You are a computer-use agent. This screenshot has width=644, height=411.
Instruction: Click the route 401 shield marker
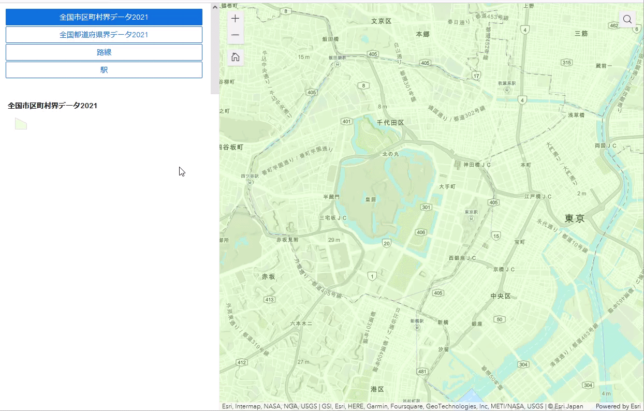(x=346, y=121)
